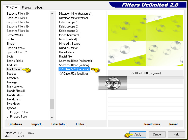Image resolution: width=188 pixels, height=140 pixels.
Task: Select Sapphire Filters 1c category
Action: (x=18, y=31)
